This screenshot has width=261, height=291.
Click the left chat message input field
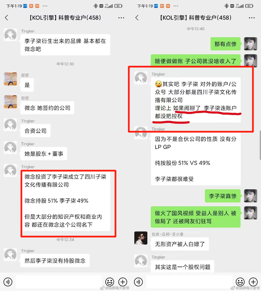(58, 282)
